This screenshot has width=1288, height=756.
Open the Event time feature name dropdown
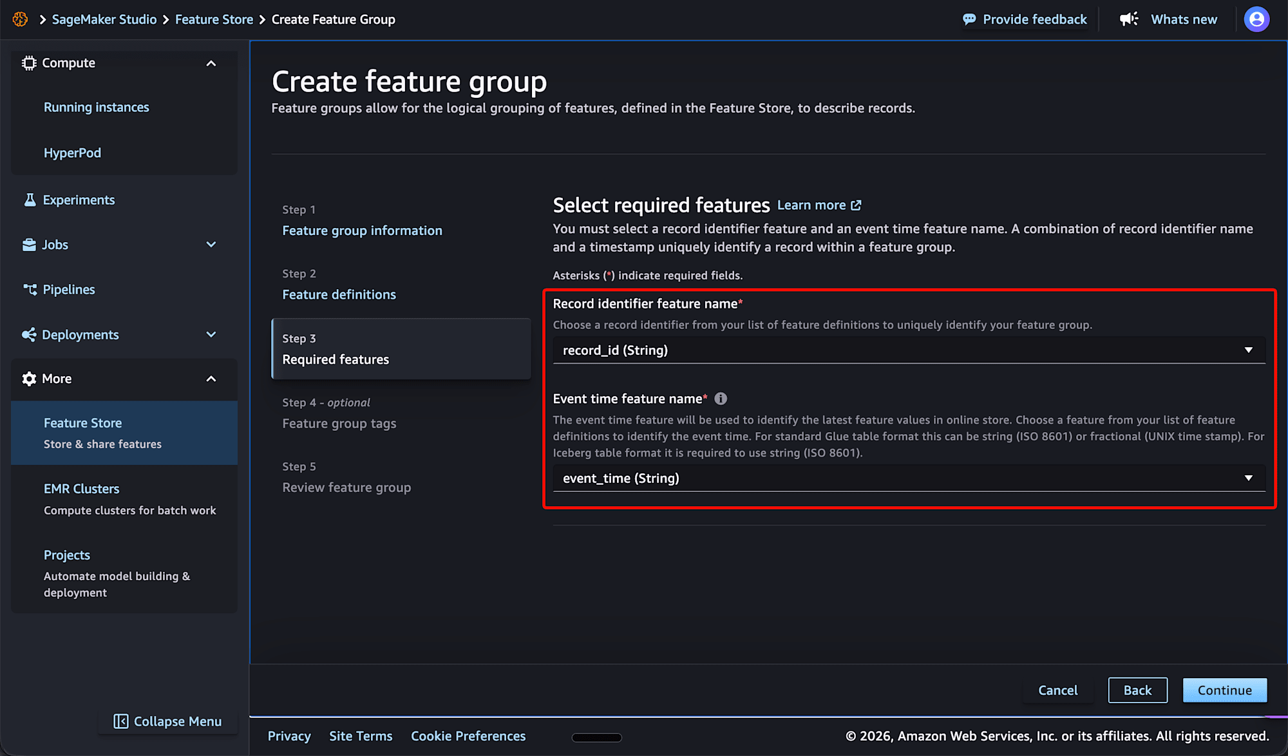[x=909, y=478]
